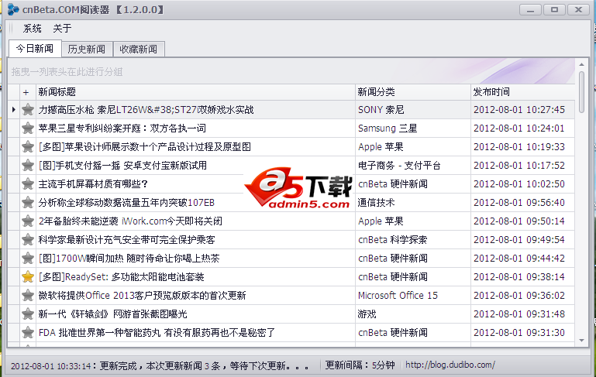Star the 力撼高压水枪 索尼LT26W news row
596x377 pixels.
[28, 110]
